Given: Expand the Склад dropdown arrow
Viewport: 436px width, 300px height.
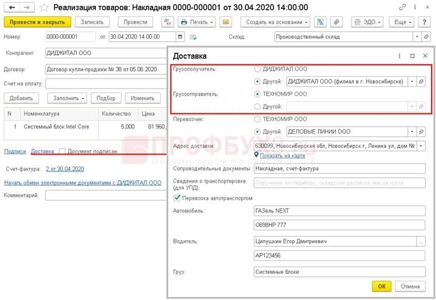Looking at the screenshot, I should coord(417,37).
